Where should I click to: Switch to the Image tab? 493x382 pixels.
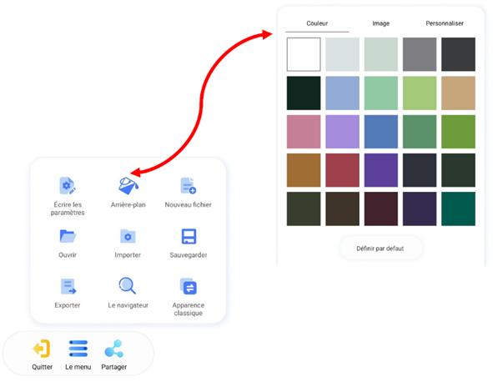point(380,23)
